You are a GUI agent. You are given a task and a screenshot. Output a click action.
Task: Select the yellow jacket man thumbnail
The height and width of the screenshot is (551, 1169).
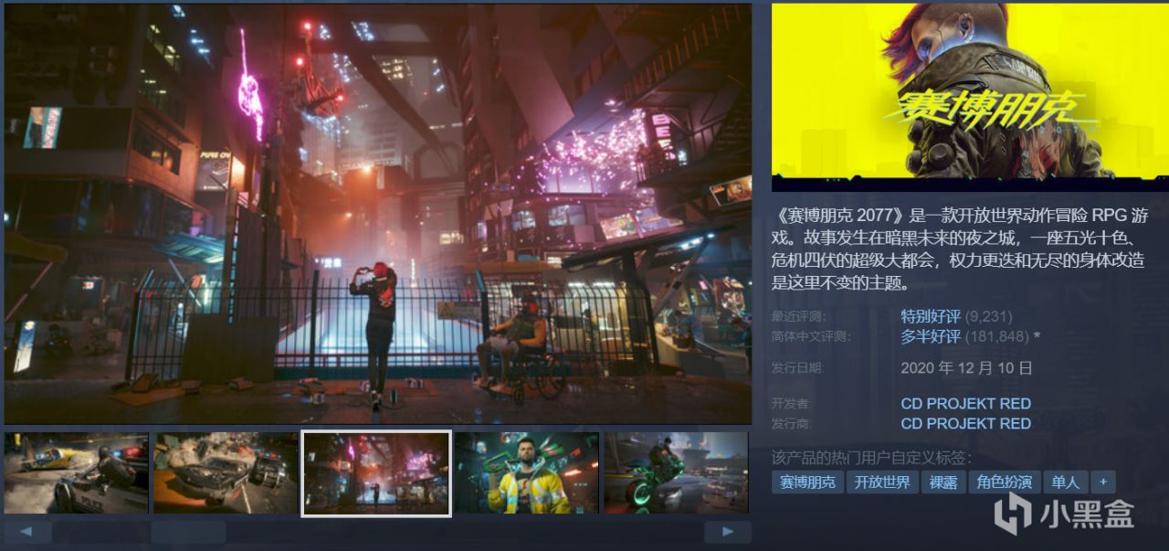(527, 472)
